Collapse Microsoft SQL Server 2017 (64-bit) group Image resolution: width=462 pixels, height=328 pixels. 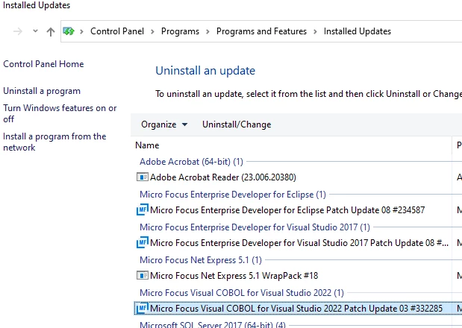213,325
